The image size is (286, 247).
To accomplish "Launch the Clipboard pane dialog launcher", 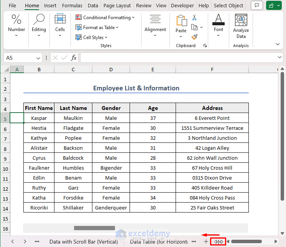I will [x=205, y=46].
